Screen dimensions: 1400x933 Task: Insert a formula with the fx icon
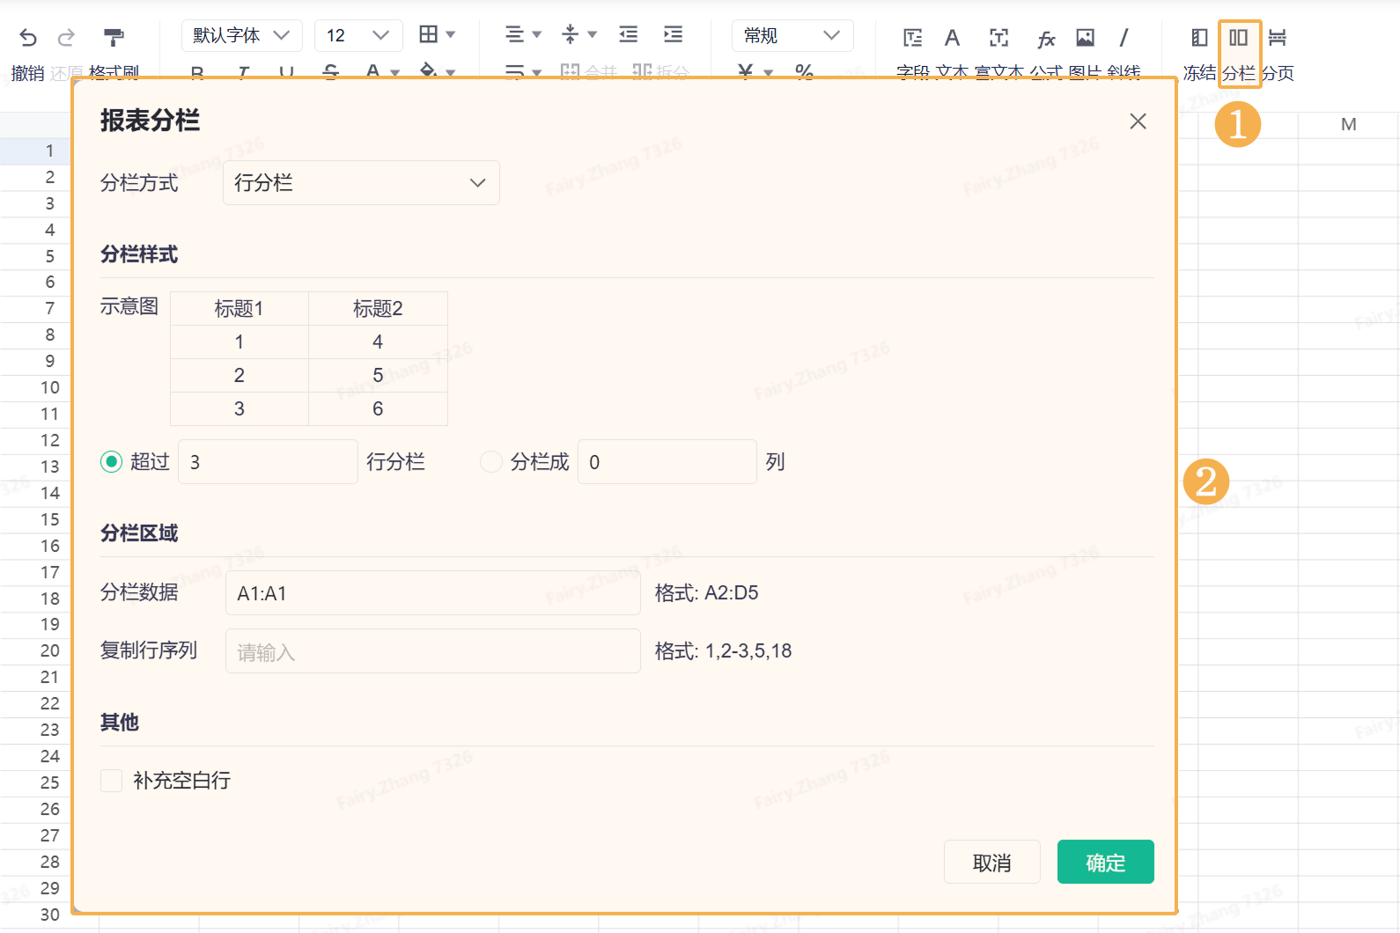(1045, 38)
